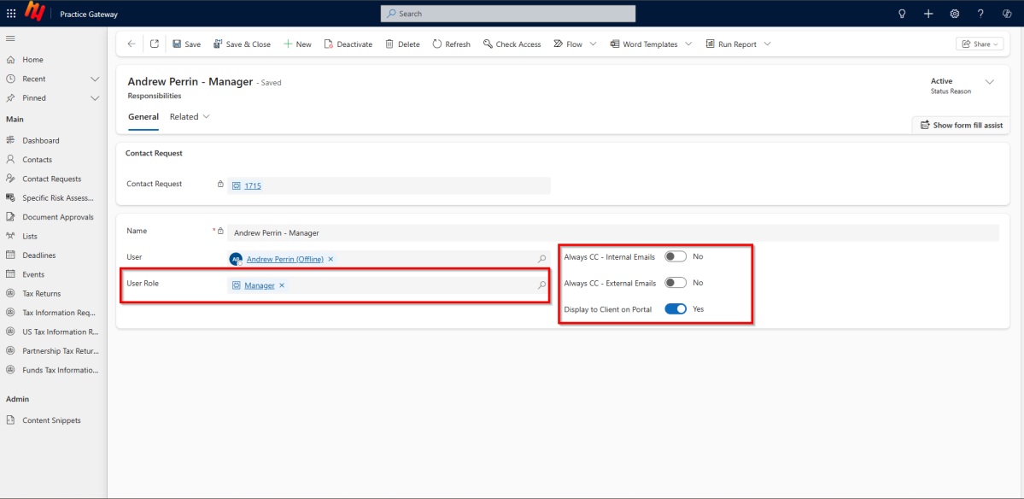
Task: Refresh the form
Action: tap(451, 44)
